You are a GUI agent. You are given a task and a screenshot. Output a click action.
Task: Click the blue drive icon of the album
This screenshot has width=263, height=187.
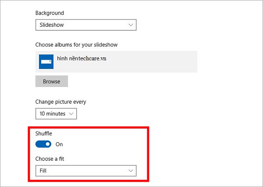click(x=46, y=62)
